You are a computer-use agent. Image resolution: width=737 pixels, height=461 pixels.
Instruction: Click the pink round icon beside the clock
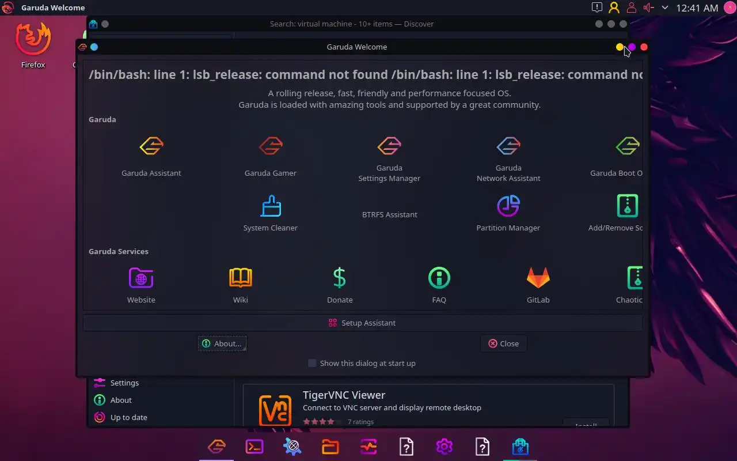(730, 7)
